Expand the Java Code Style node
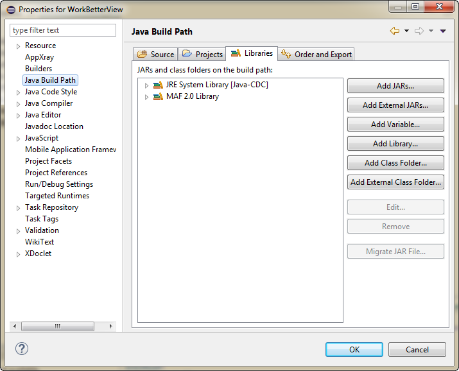 (x=18, y=92)
